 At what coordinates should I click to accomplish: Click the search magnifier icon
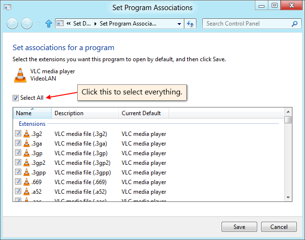tap(294, 23)
